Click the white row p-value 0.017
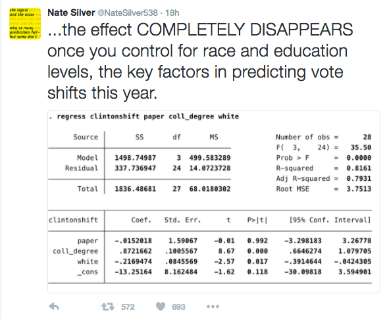Viewport: 387px width, 319px height. click(257, 261)
